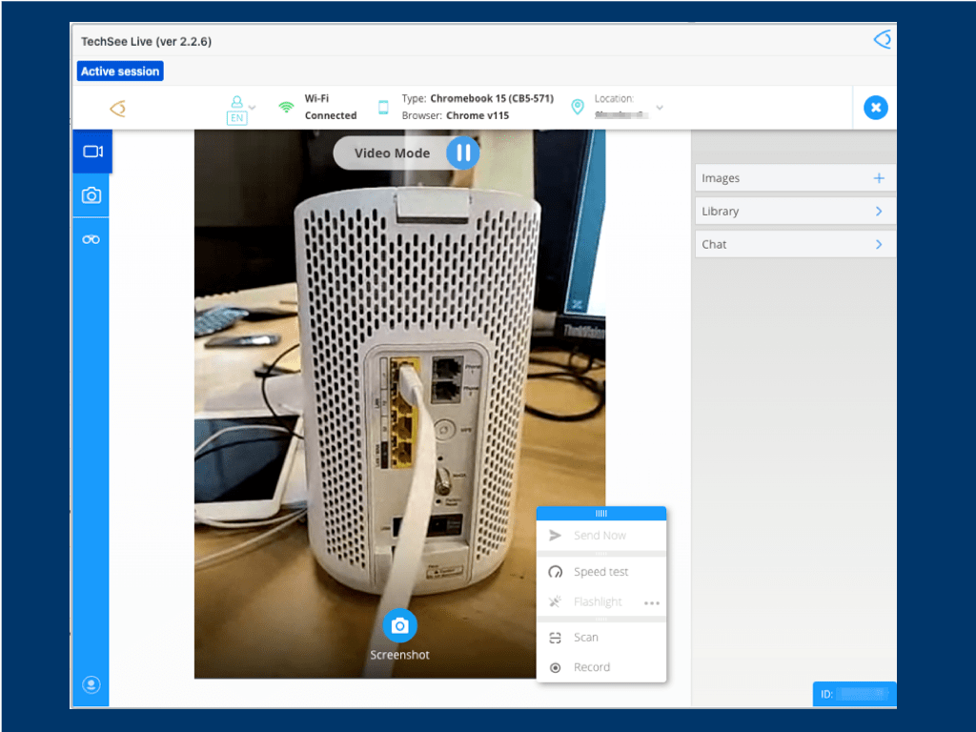The height and width of the screenshot is (732, 976).
Task: Toggle the Flashlight option
Action: (x=597, y=602)
